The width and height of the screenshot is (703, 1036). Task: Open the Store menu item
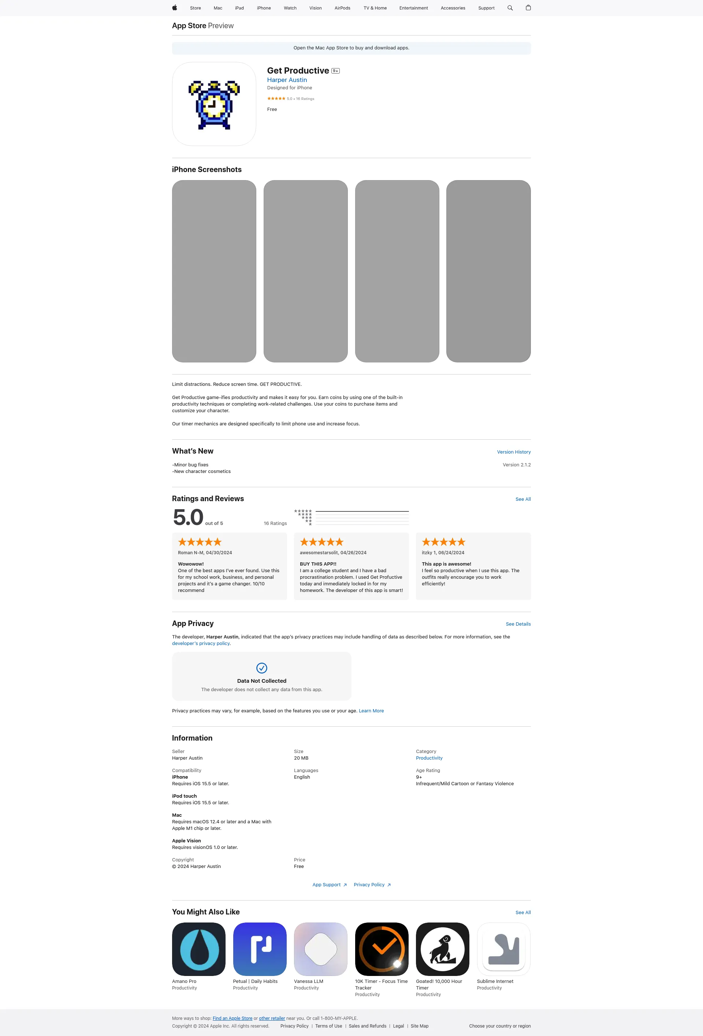(194, 8)
